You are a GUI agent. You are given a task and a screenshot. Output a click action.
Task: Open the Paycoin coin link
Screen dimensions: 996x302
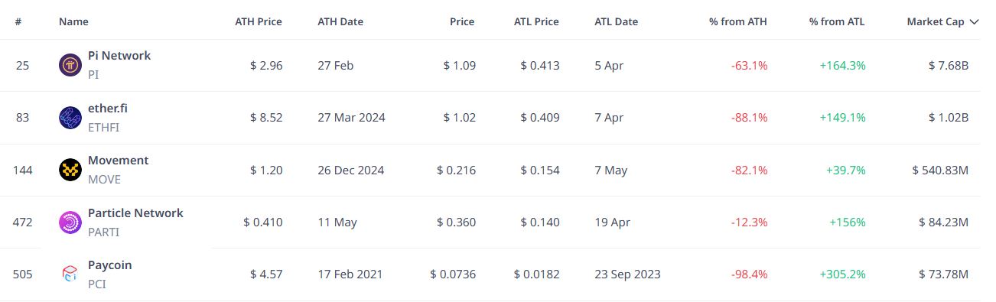(x=110, y=265)
